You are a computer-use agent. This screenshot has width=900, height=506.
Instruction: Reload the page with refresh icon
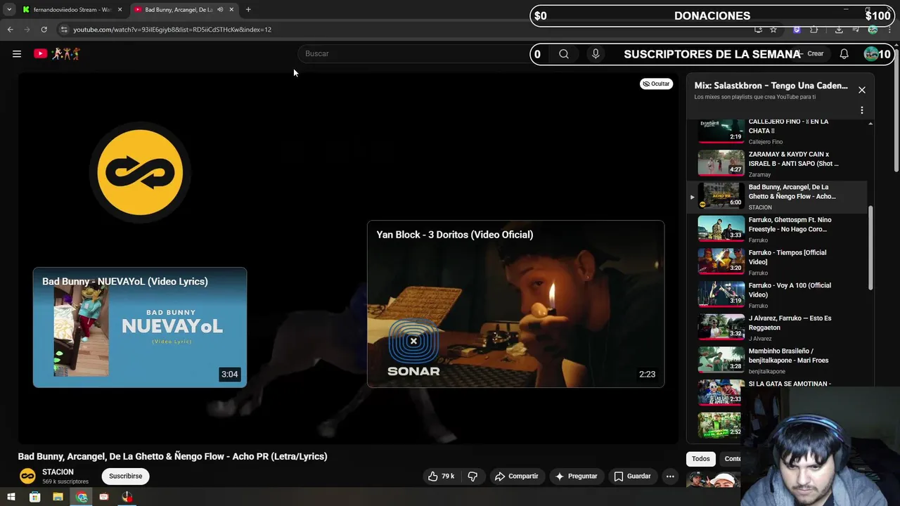(x=44, y=30)
